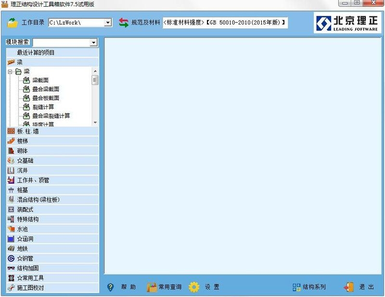Open the 工作目录 folder icon
Viewport: 385px width, 297px height.
12,21
